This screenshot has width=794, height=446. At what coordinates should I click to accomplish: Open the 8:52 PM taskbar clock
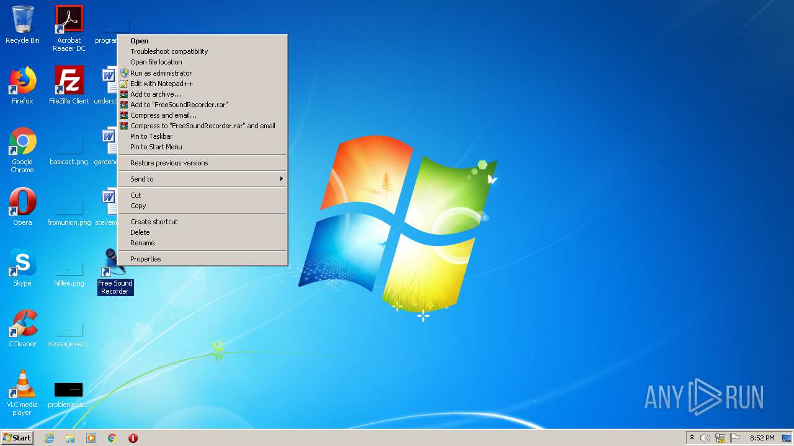(762, 438)
